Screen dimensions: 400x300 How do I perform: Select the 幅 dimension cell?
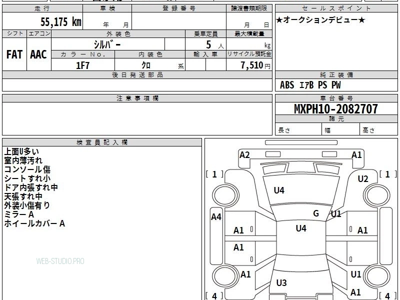(341, 129)
